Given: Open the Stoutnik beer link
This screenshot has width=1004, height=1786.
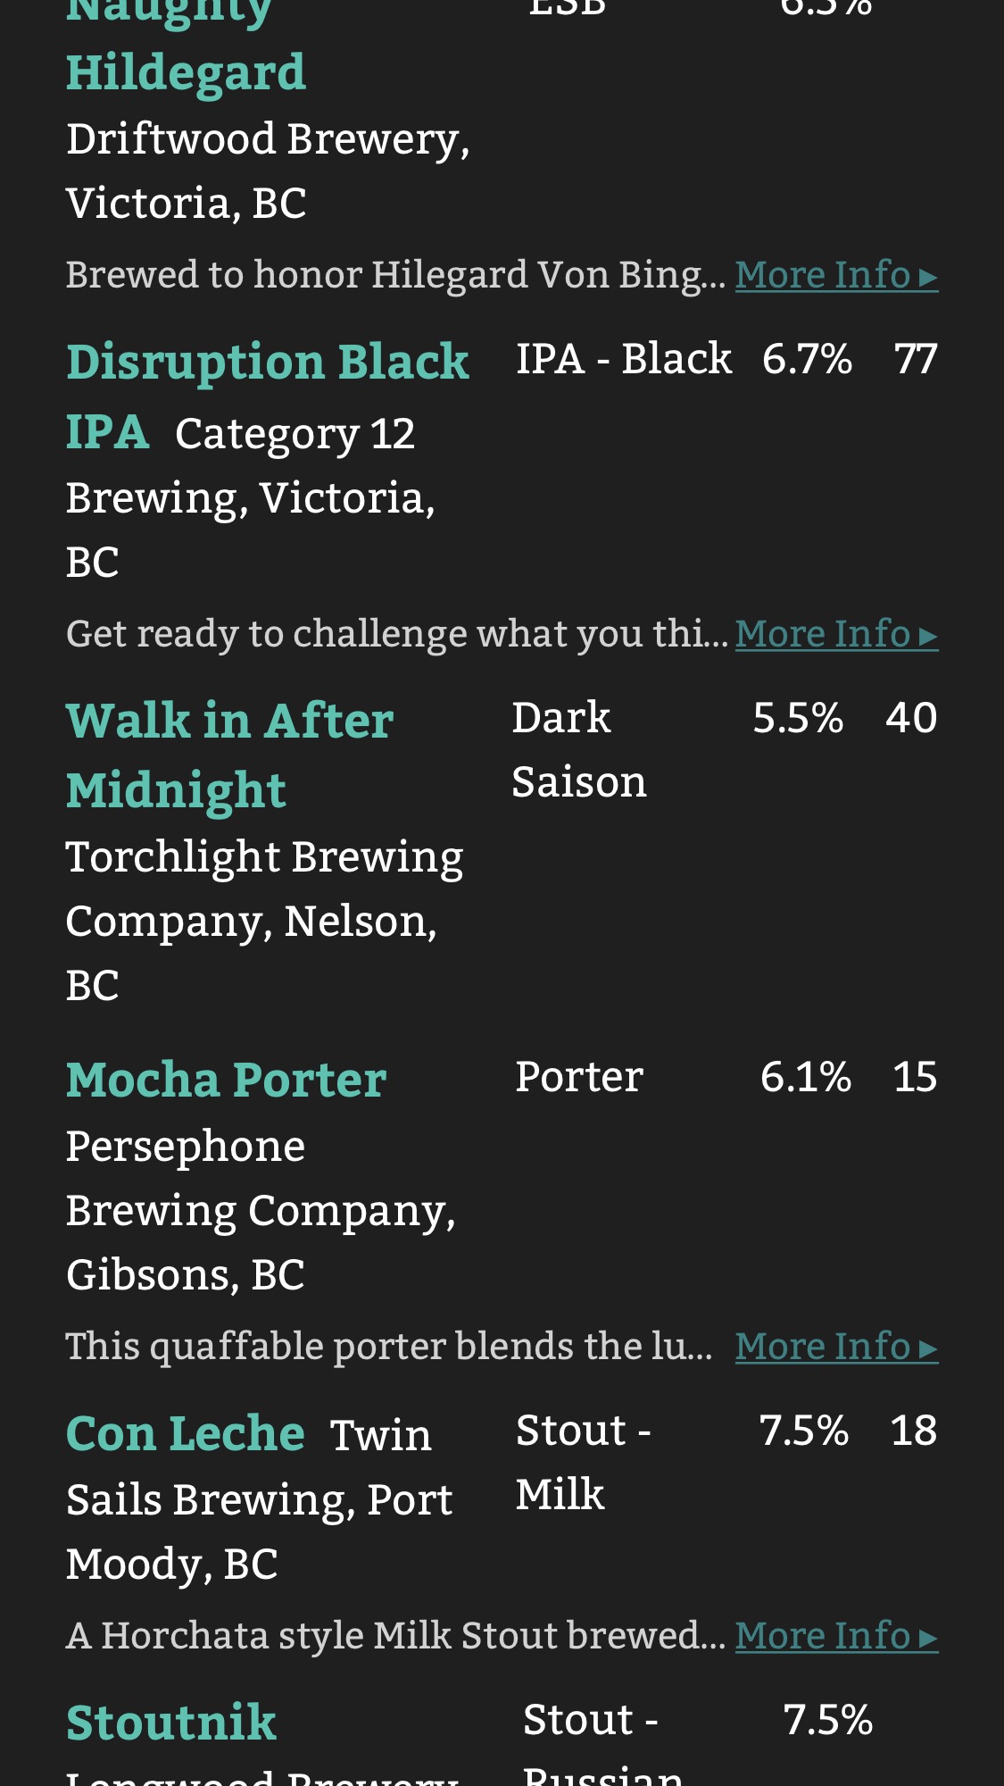Looking at the screenshot, I should pos(171,1723).
